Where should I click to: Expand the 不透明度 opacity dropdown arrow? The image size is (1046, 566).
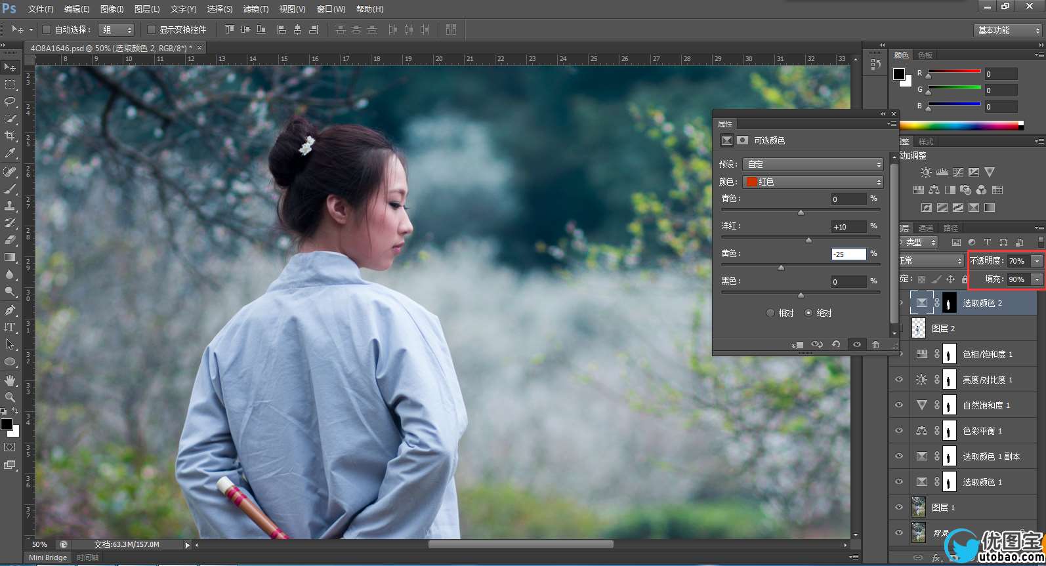pos(1037,261)
